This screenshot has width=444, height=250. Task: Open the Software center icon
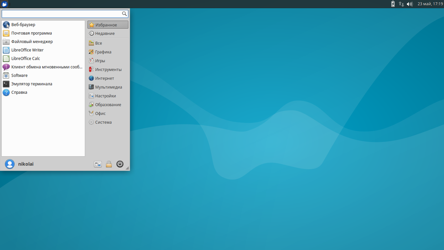6,75
